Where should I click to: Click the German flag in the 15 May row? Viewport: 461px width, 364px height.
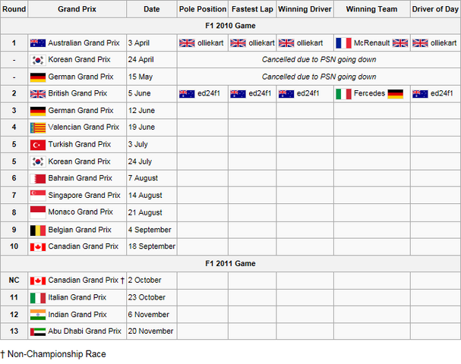point(38,77)
